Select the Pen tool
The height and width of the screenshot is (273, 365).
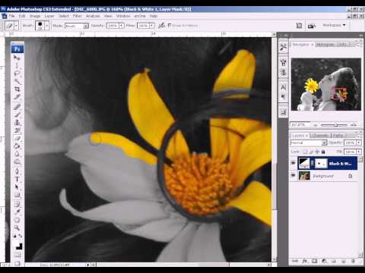[x=17, y=171]
